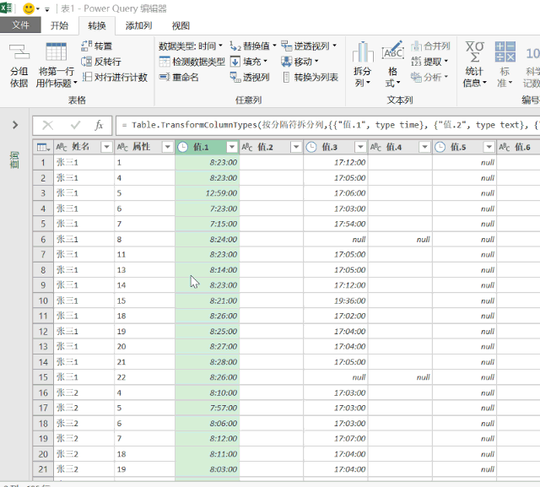Click the 合并列 (Merge Columns) icon
The height and width of the screenshot is (487, 540).
click(416, 46)
